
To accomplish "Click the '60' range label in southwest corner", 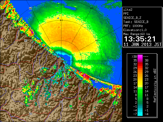I will point(31,114).
